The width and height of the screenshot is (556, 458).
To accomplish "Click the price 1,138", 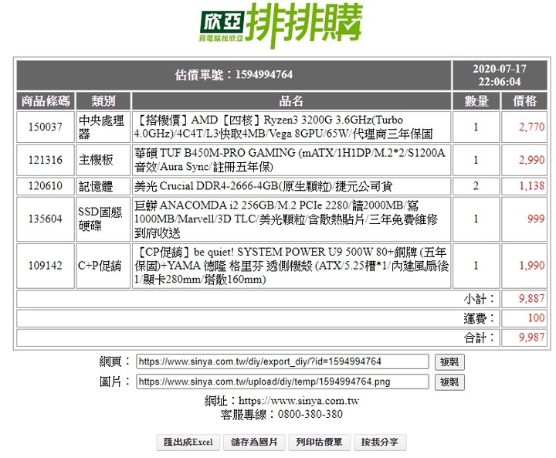I will [531, 186].
